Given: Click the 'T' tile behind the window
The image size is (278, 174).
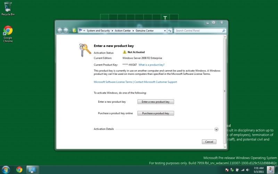Looking at the screenshot, I should pyautogui.click(x=165, y=17).
